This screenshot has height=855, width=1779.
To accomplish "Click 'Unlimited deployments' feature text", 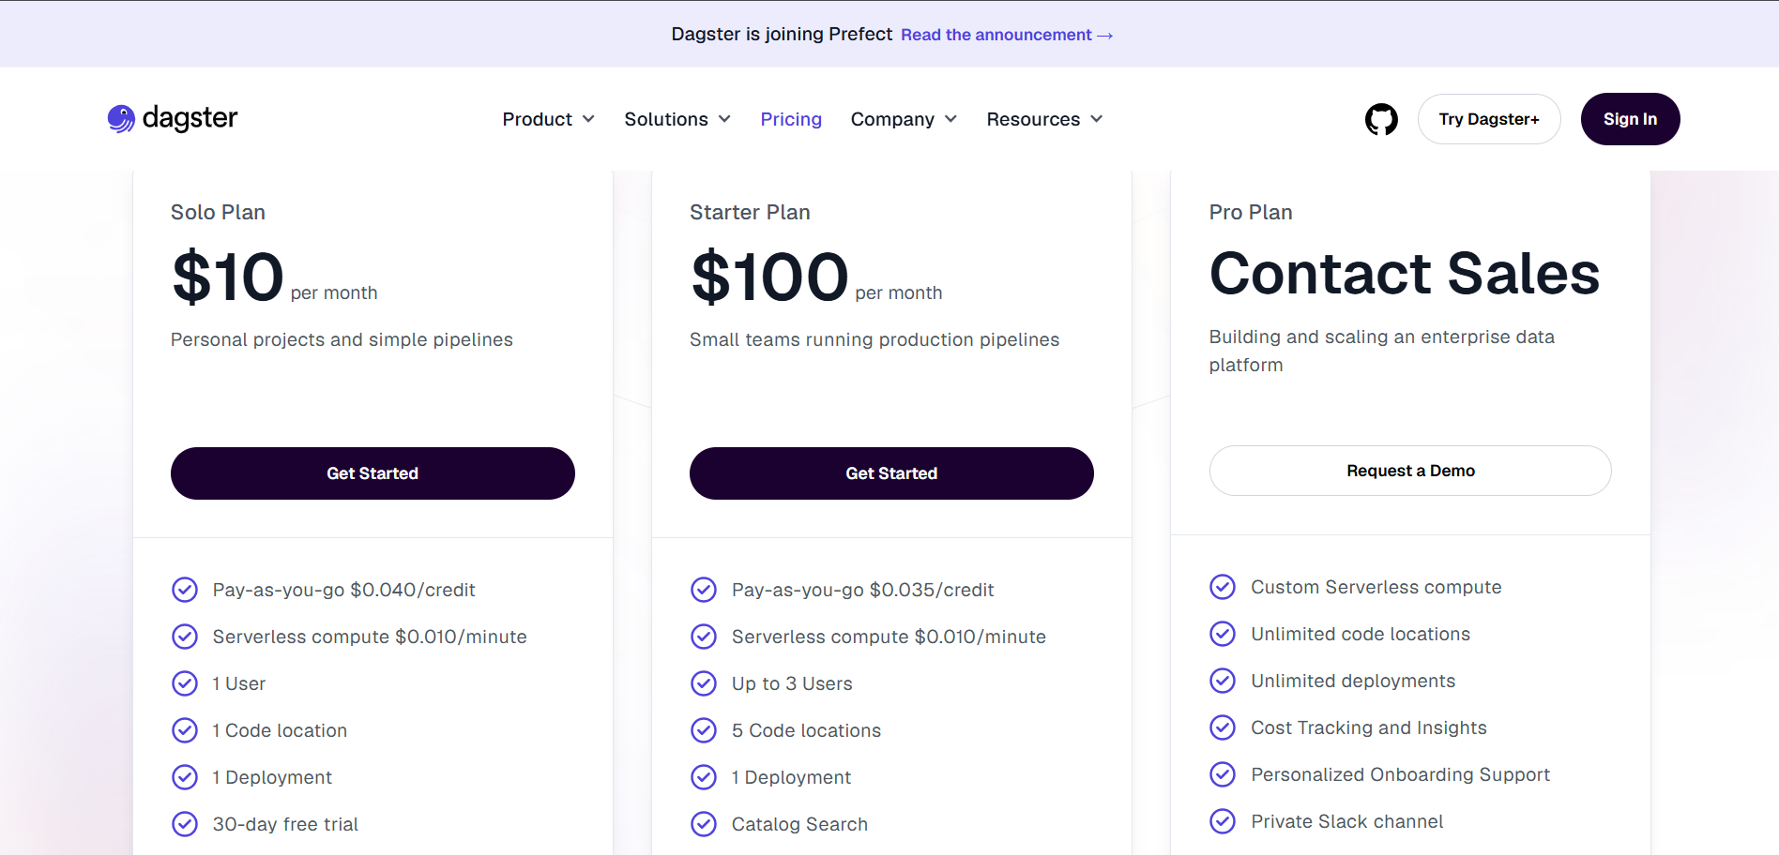I will point(1353,681).
